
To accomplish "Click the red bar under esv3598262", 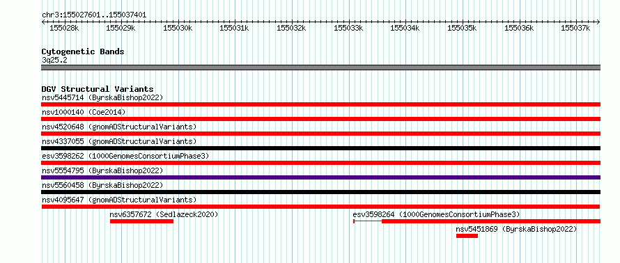I will [x=320, y=163].
